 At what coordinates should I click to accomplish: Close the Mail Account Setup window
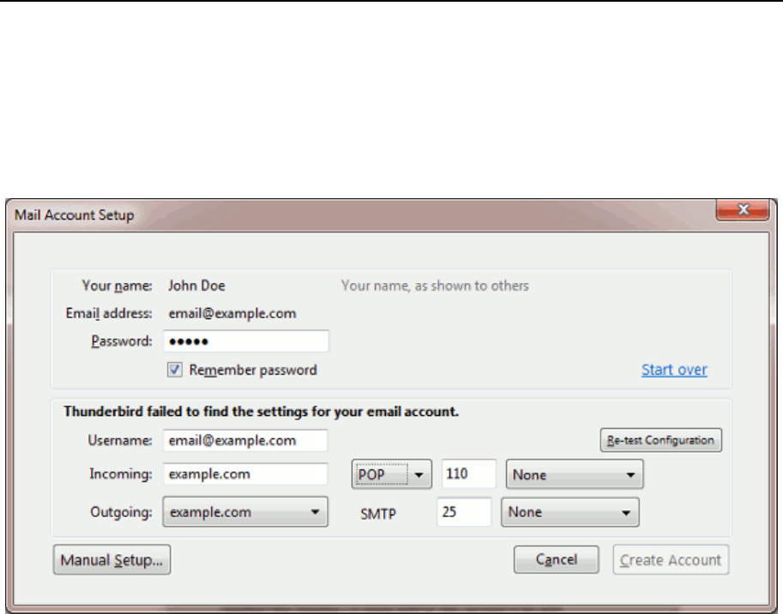click(x=743, y=209)
